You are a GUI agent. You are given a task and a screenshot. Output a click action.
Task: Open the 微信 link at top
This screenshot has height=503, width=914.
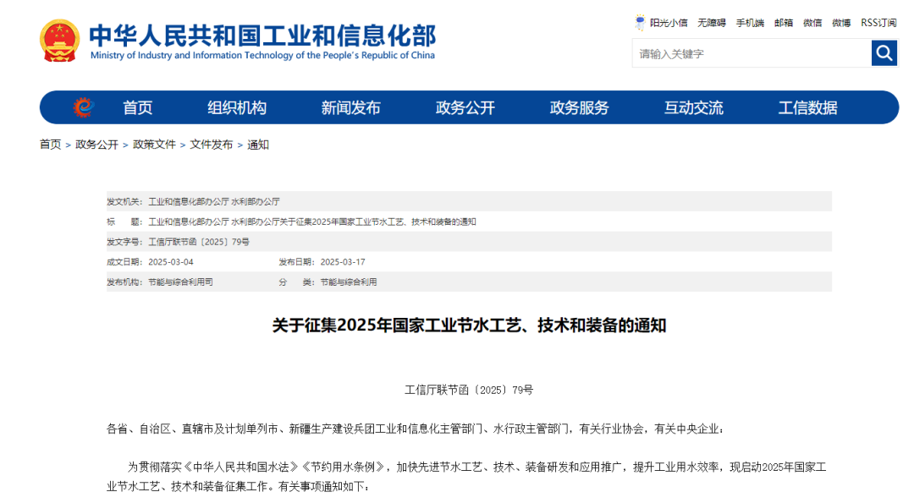pyautogui.click(x=812, y=23)
